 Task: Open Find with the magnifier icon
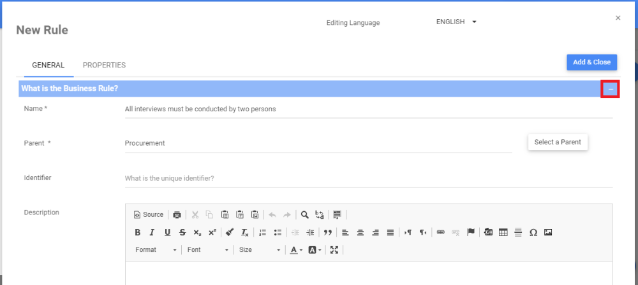304,215
